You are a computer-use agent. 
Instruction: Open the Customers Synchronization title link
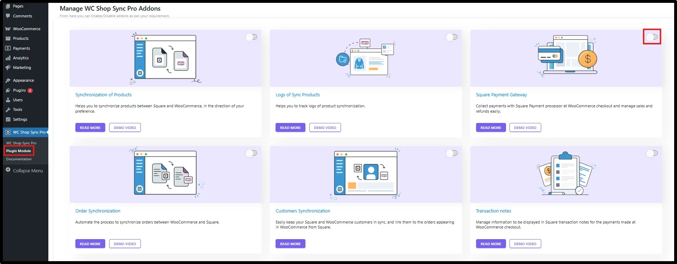pyautogui.click(x=303, y=211)
